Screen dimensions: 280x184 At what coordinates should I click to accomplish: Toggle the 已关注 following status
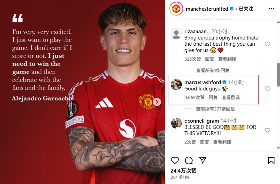coord(246,9)
